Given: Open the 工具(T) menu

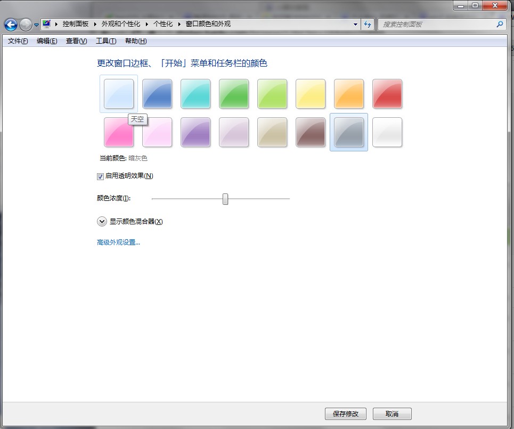Looking at the screenshot, I should coord(106,41).
